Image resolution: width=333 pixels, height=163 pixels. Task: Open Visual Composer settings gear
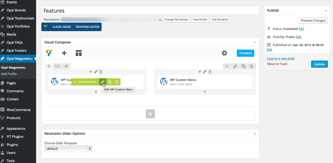[x=224, y=53]
